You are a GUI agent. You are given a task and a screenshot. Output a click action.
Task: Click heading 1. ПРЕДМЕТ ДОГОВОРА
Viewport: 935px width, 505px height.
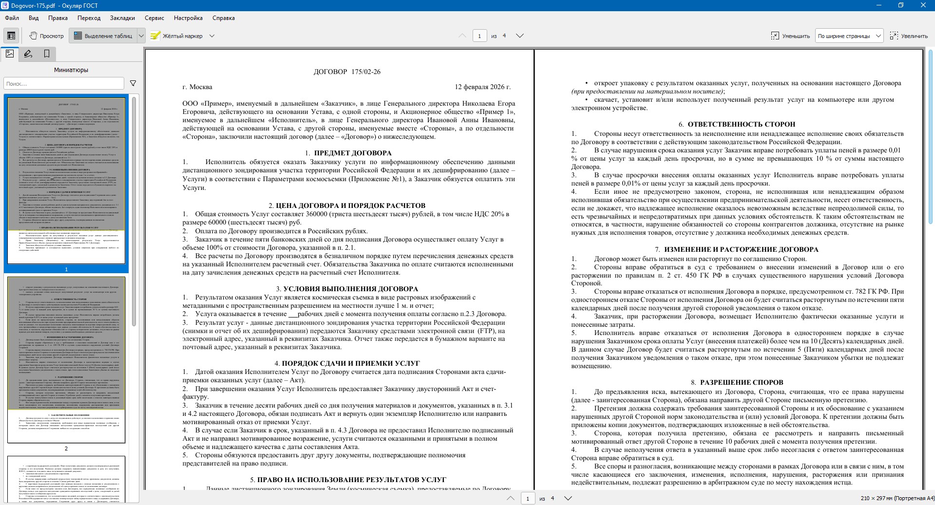[348, 153]
